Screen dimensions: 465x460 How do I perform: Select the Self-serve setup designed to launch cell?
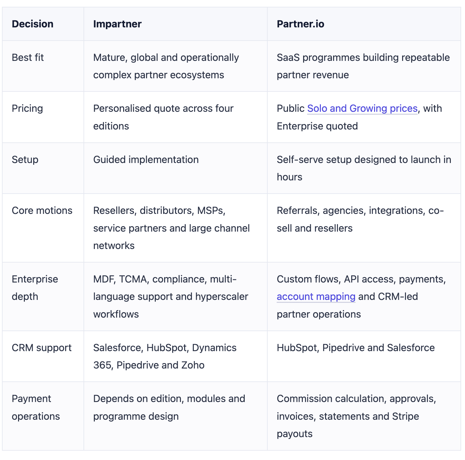pyautogui.click(x=364, y=168)
